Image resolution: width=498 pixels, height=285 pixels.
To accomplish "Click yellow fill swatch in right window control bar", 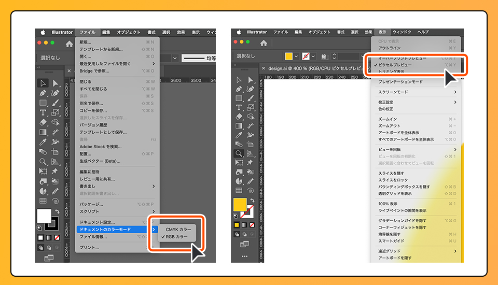I will [289, 56].
